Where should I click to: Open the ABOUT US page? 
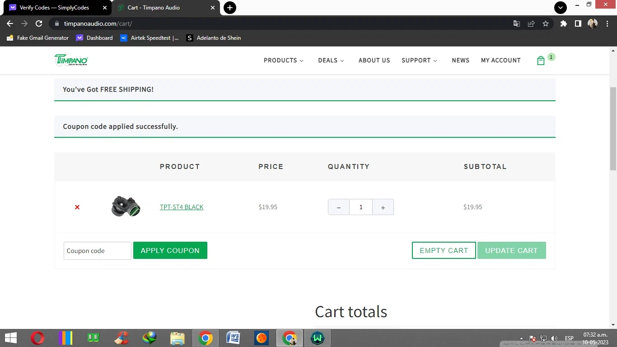coord(374,60)
